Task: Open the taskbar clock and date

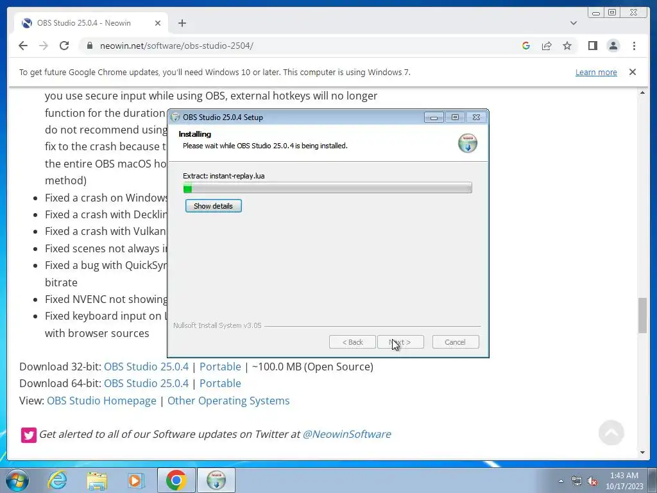Action: 624,481
